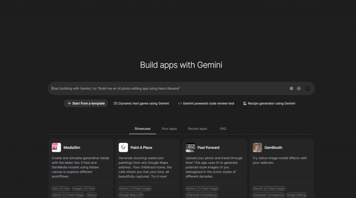
Task: Switch to the Recent apps tab
Action: click(x=197, y=129)
